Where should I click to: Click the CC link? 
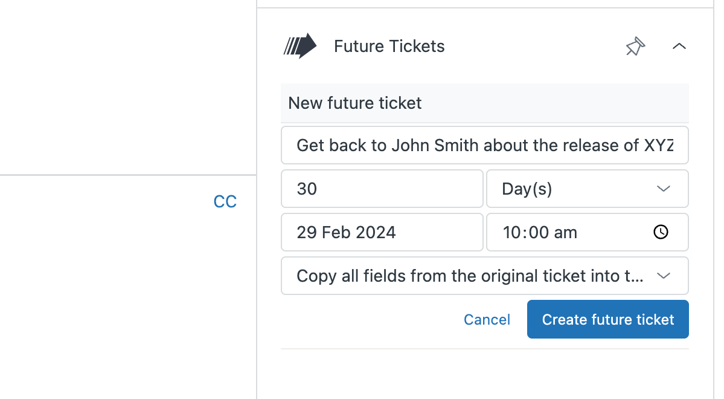[x=225, y=202]
